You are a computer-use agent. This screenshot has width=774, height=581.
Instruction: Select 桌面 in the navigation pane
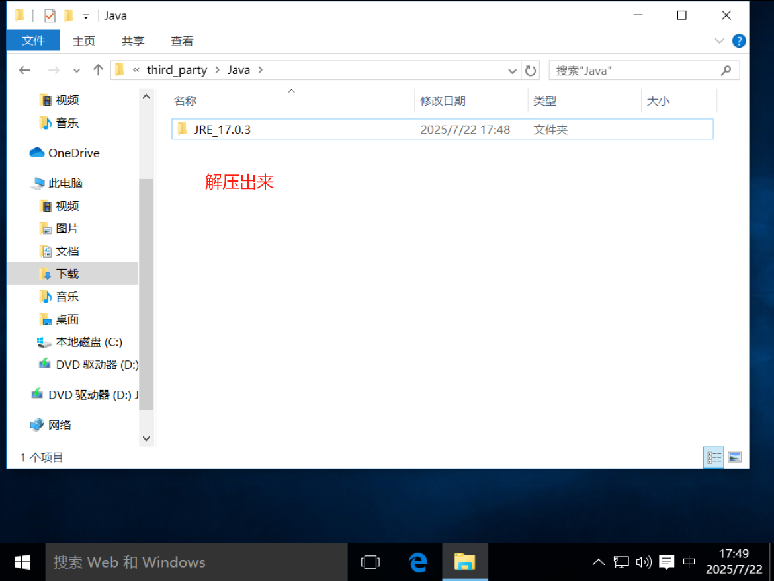[67, 319]
